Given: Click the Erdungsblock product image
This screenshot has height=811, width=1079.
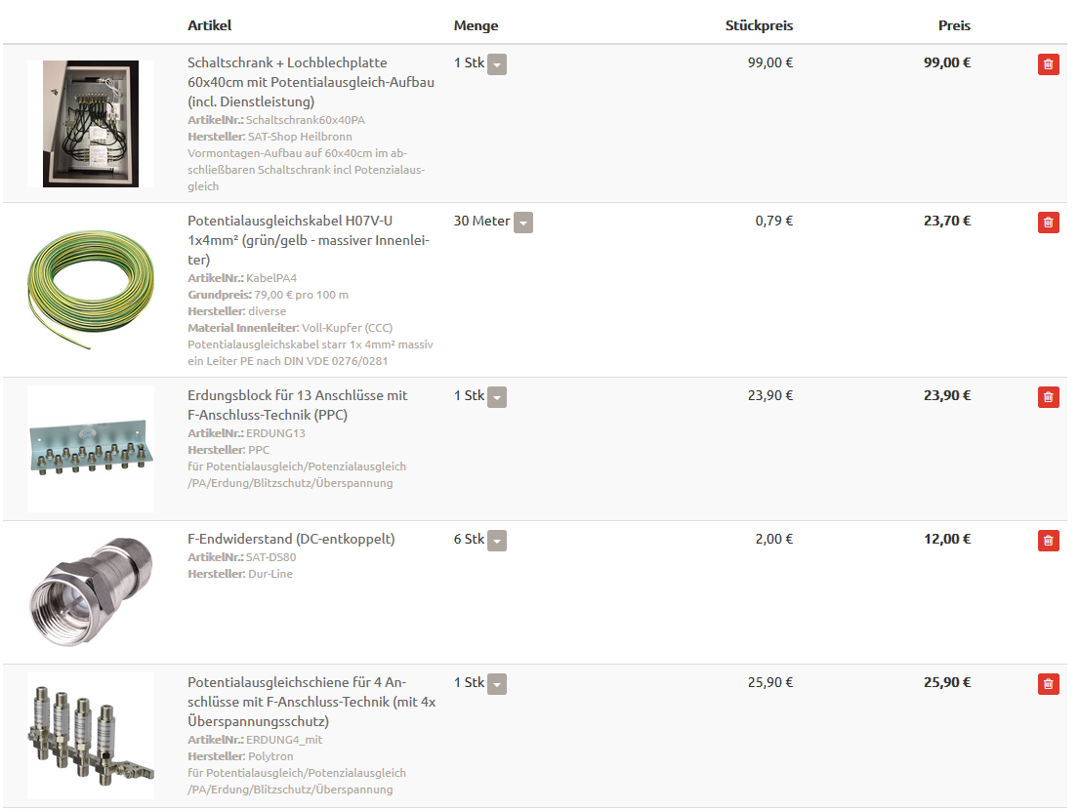Looking at the screenshot, I should [x=91, y=449].
